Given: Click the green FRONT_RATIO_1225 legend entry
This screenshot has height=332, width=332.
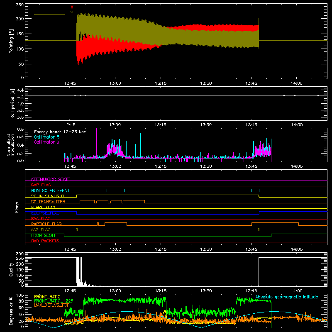Looking at the screenshot, I should point(54,300).
